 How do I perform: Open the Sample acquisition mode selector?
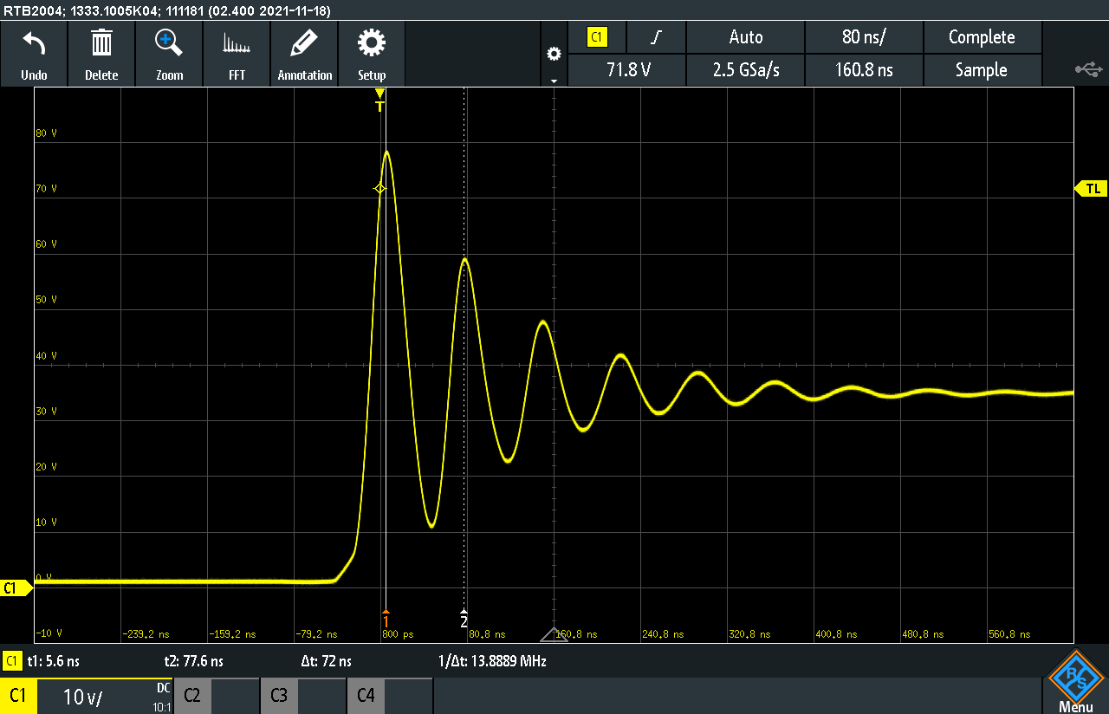pyautogui.click(x=981, y=70)
